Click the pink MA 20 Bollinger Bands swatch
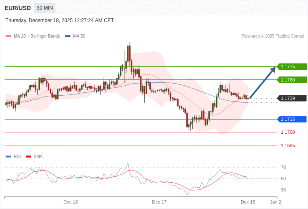308x209 pixels. (x=8, y=36)
